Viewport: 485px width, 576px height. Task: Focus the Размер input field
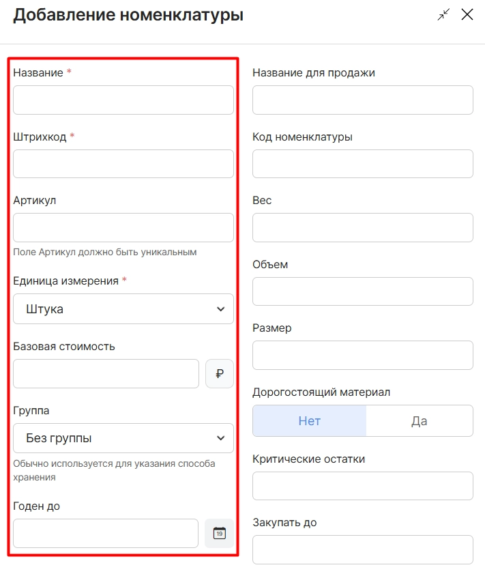(x=363, y=356)
